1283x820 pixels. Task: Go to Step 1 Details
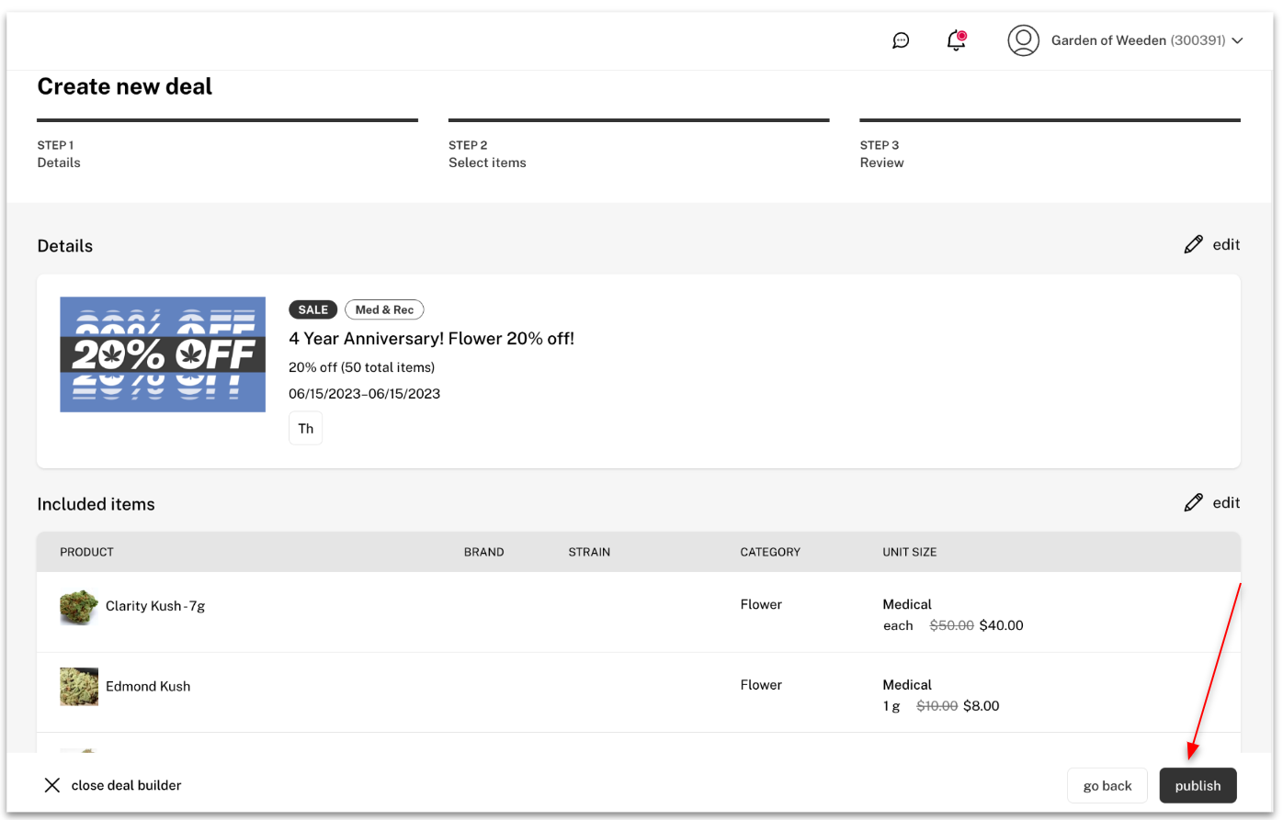[x=227, y=146]
